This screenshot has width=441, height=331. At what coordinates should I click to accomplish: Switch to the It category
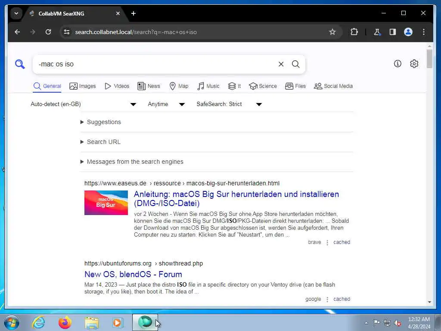pyautogui.click(x=234, y=86)
